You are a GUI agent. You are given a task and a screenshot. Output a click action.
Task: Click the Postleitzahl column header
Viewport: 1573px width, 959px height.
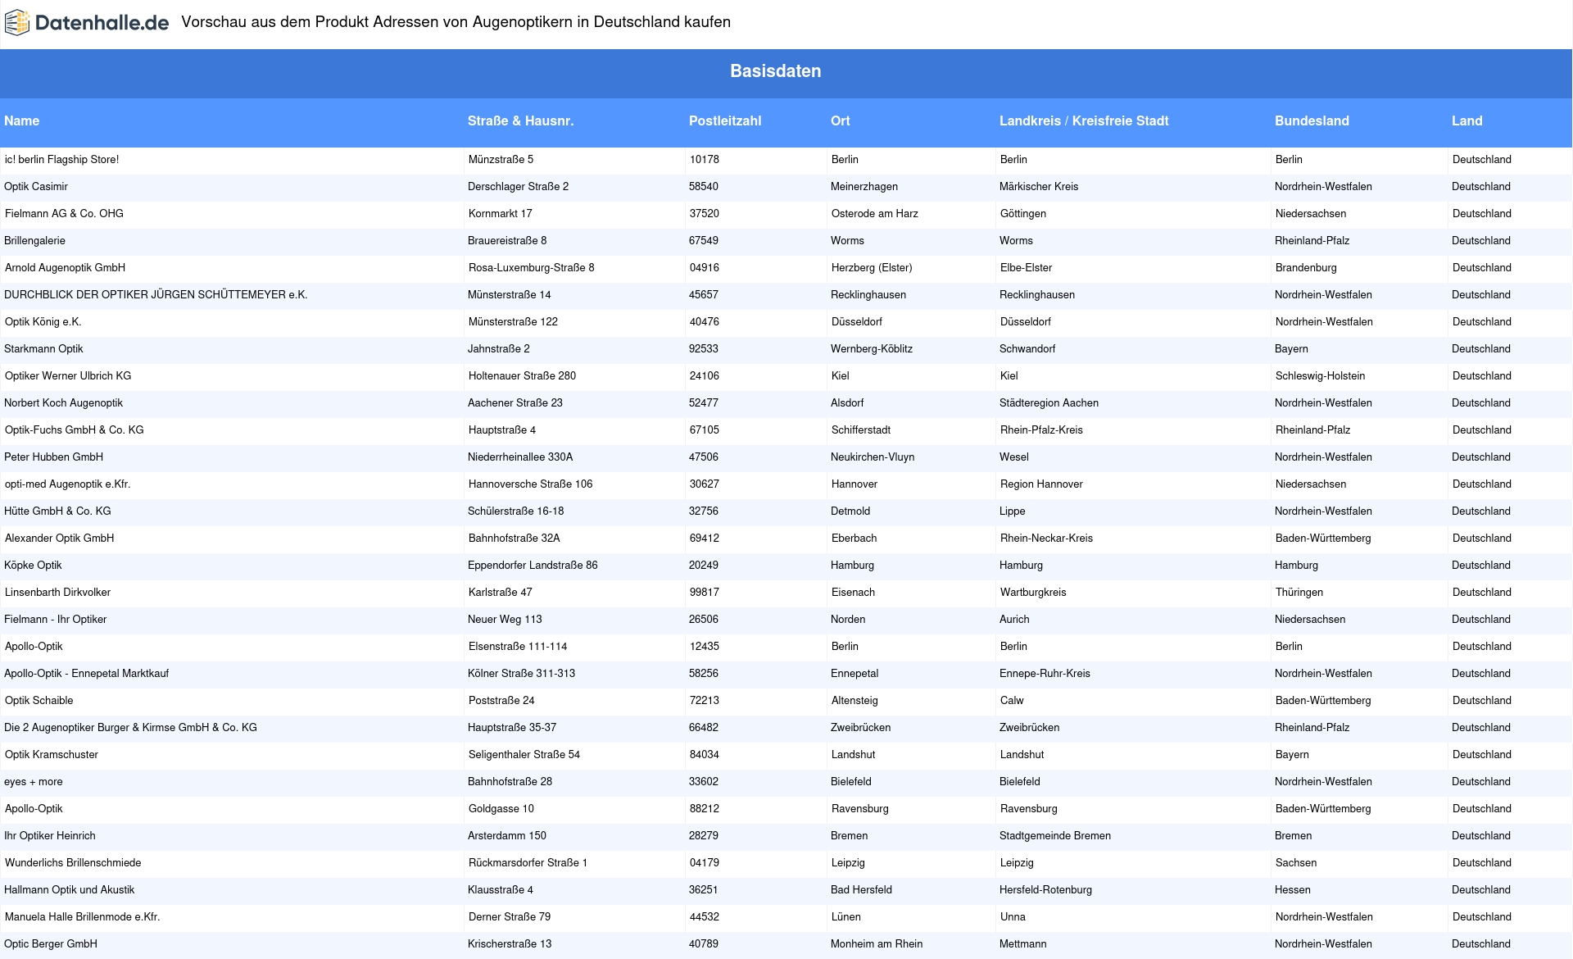pos(725,121)
